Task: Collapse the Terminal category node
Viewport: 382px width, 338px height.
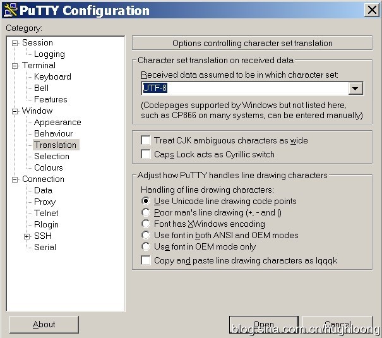Action: [x=16, y=66]
